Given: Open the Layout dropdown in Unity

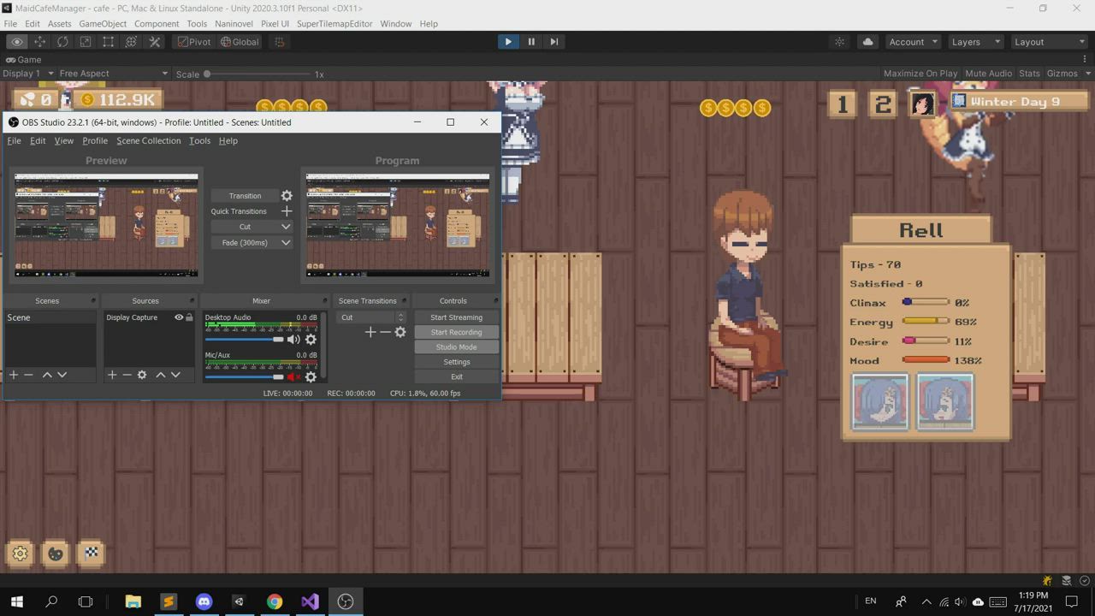Looking at the screenshot, I should click(x=1048, y=41).
